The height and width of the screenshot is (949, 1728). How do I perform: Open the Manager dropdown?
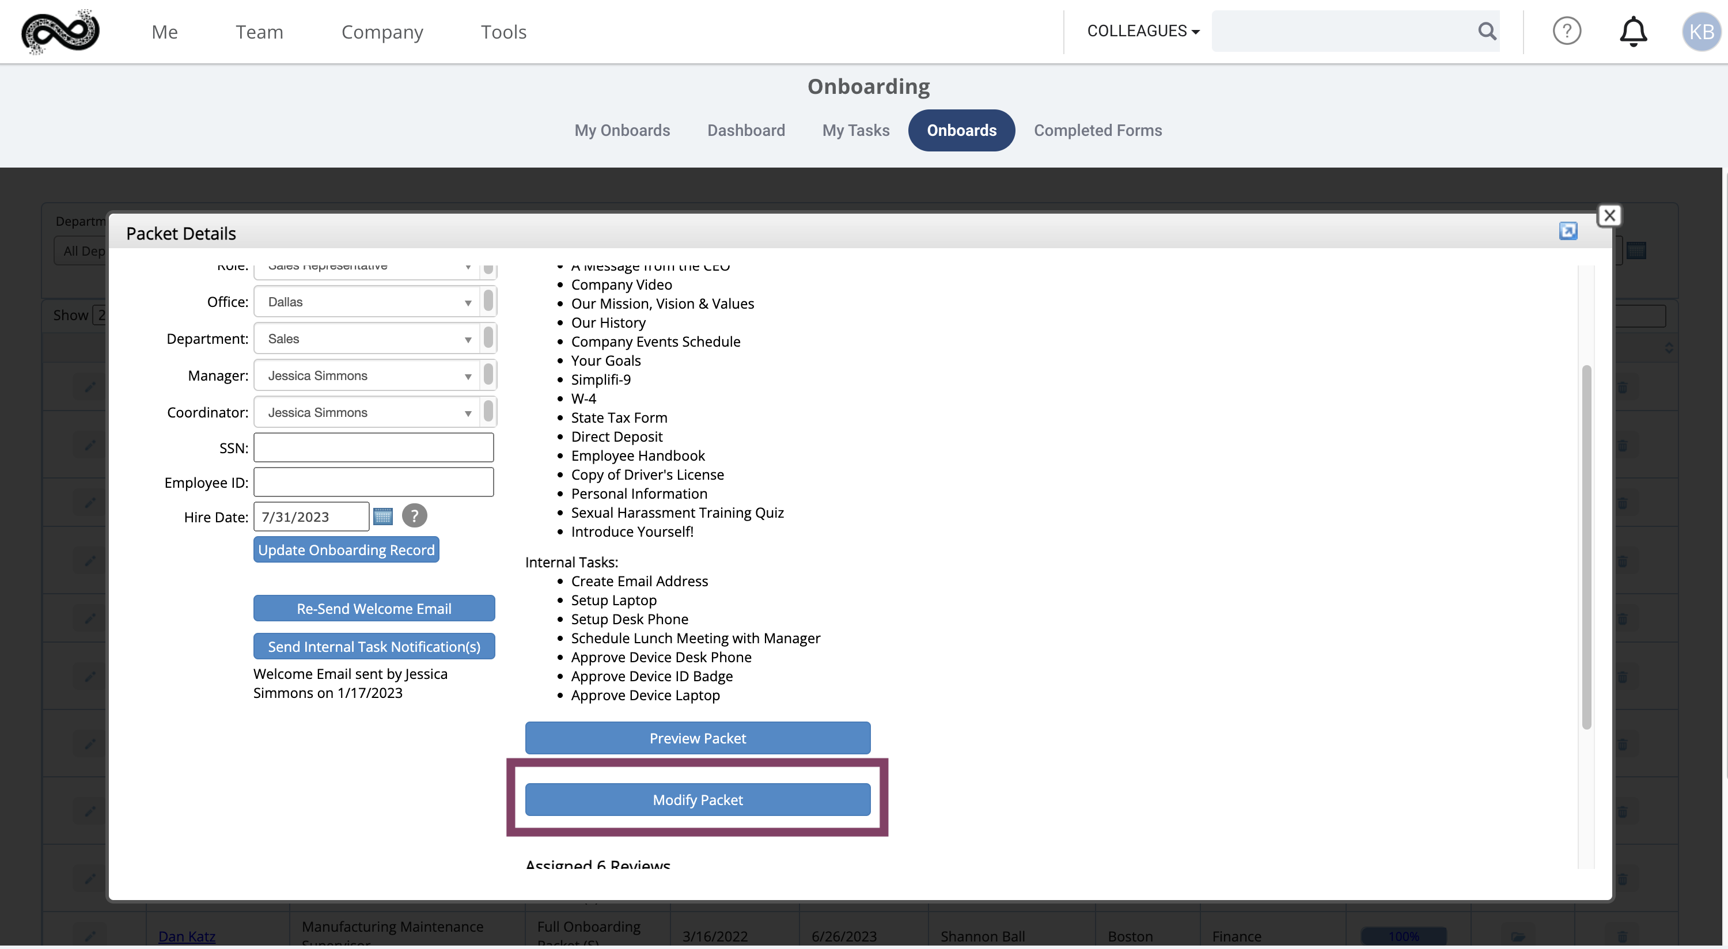tap(375, 375)
